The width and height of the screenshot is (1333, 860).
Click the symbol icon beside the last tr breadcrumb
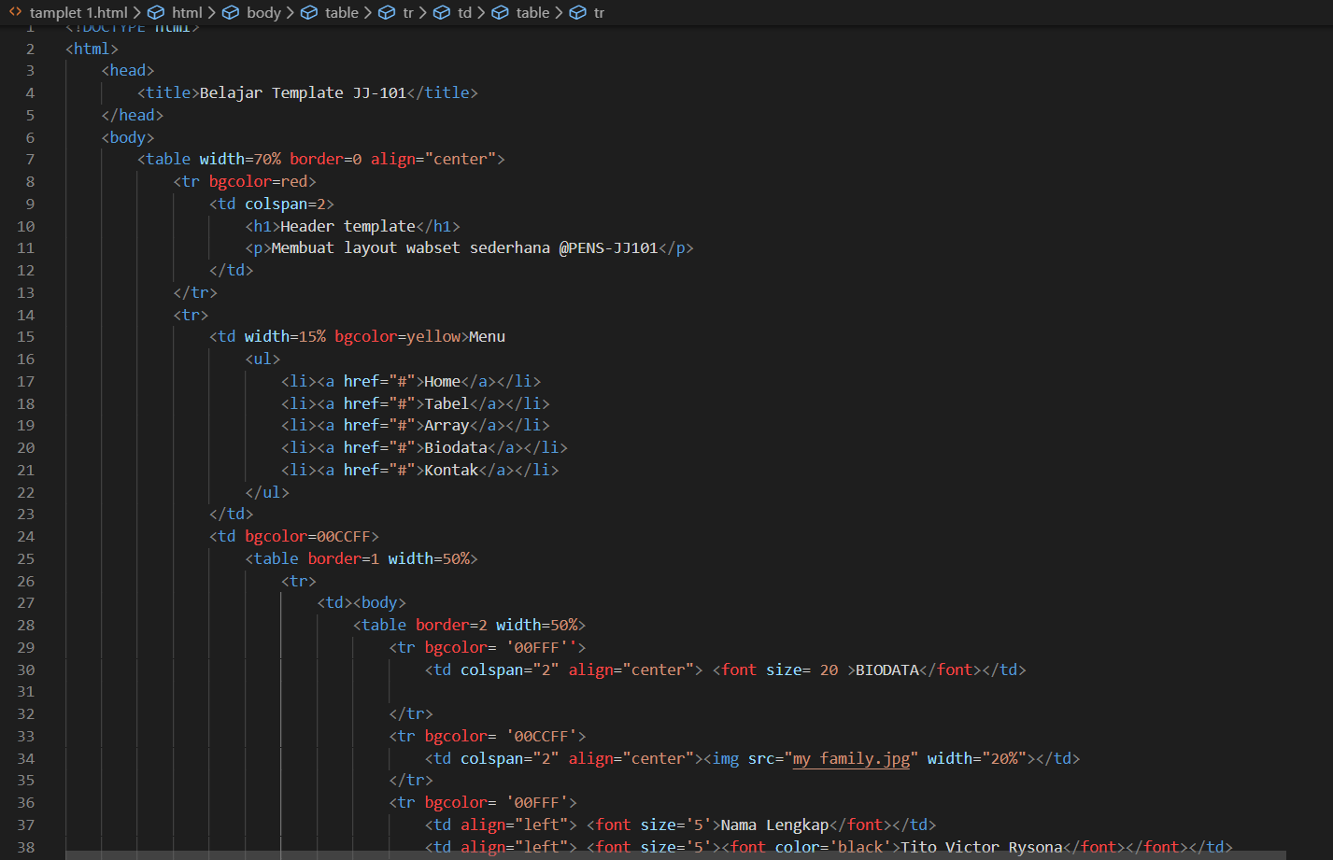point(578,12)
